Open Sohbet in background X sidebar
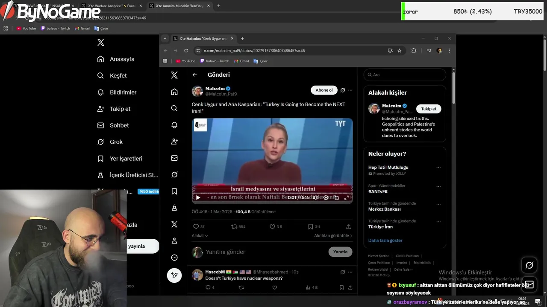547x307 pixels. (x=113, y=125)
